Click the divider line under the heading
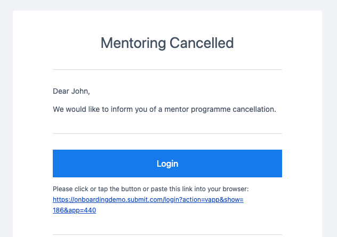 tap(167, 70)
